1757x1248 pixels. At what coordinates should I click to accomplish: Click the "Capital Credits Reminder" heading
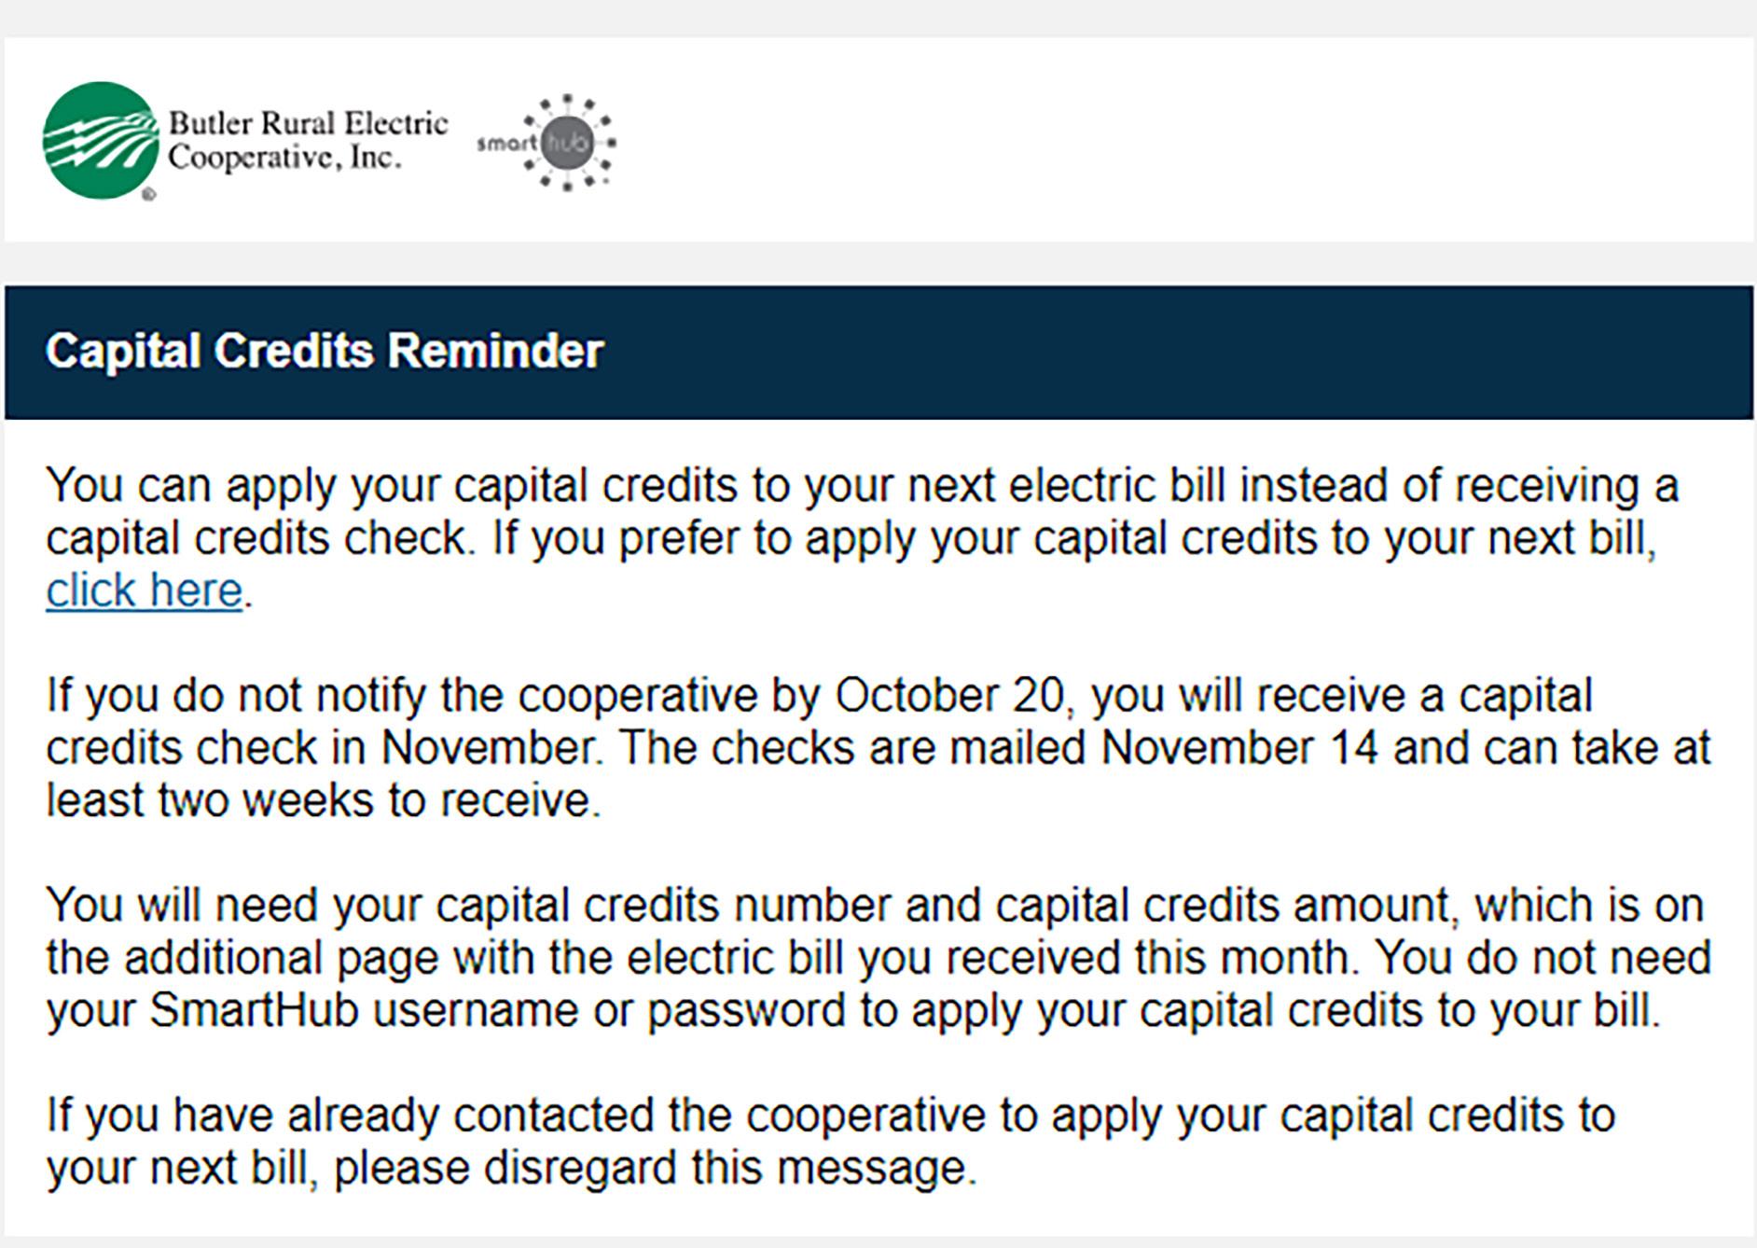point(325,352)
